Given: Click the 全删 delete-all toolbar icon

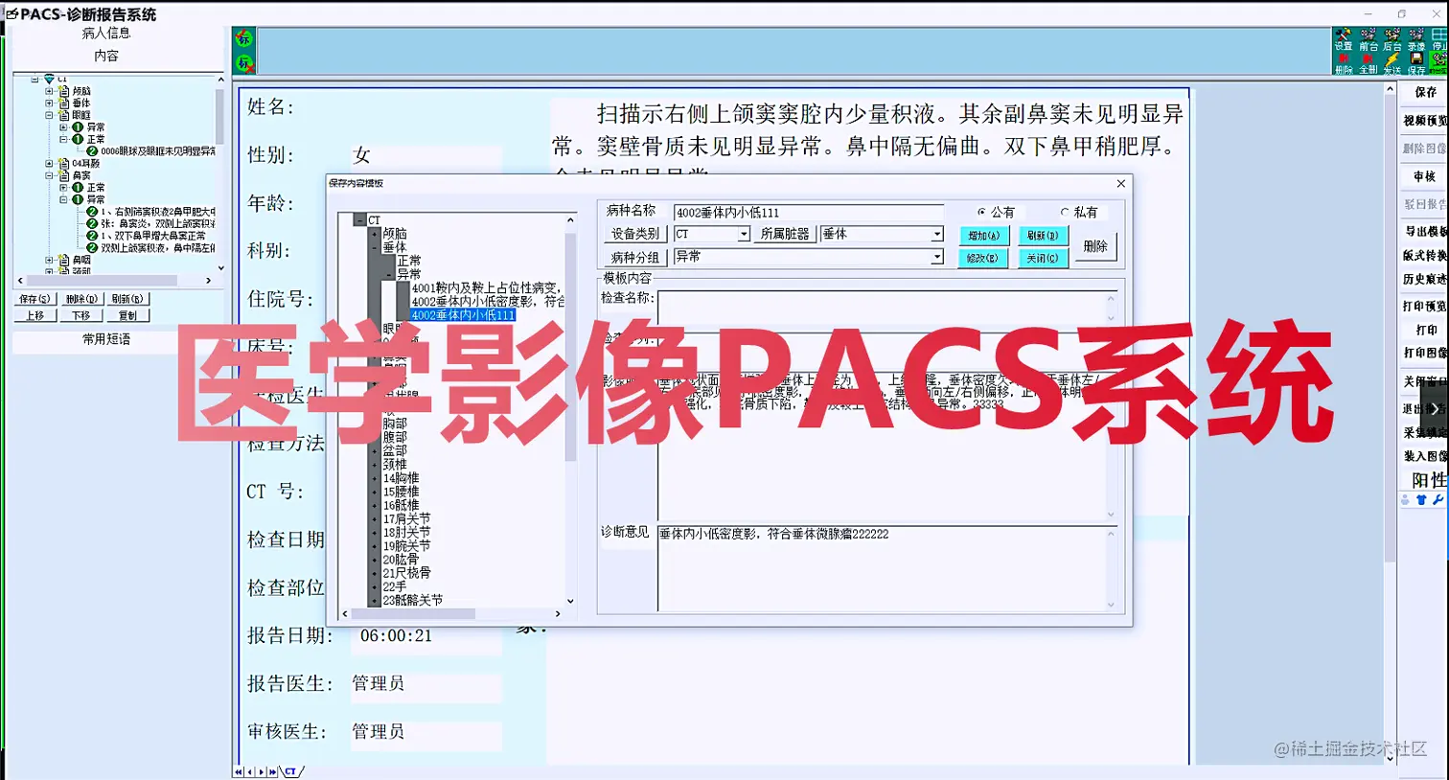Looking at the screenshot, I should tap(1368, 59).
